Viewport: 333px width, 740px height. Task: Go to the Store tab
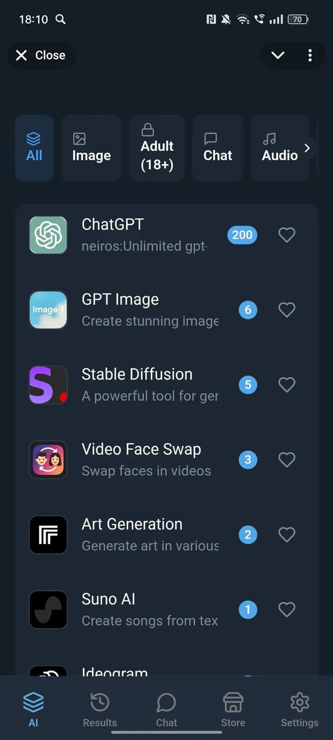[233, 710]
